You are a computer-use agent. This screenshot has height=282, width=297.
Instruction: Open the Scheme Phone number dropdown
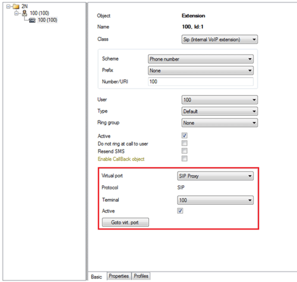[x=201, y=59]
